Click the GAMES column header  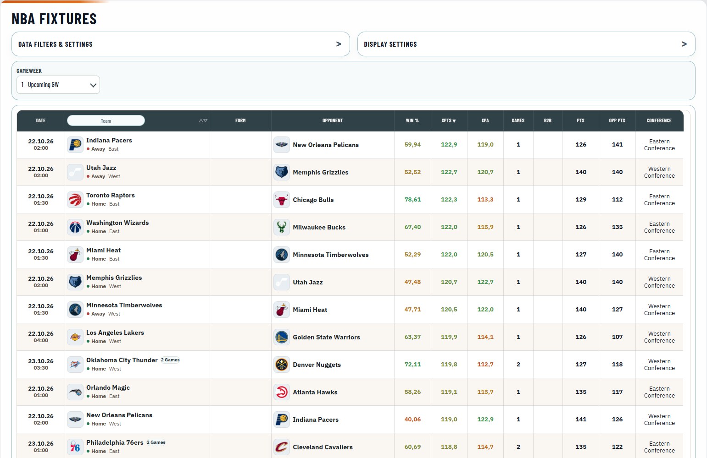[518, 121]
